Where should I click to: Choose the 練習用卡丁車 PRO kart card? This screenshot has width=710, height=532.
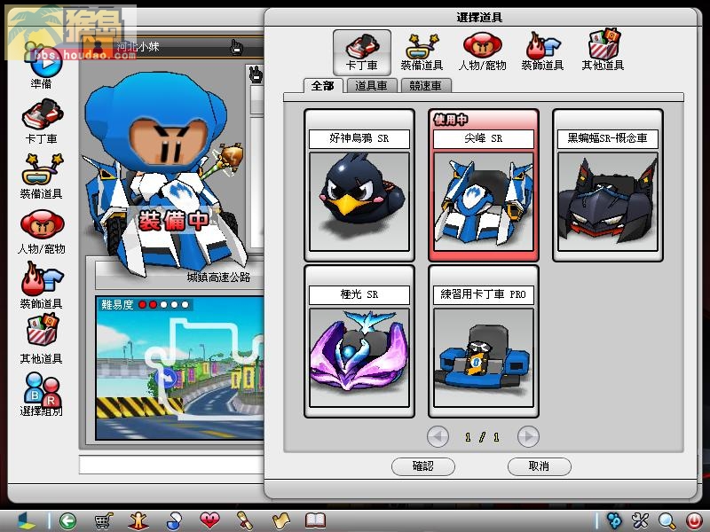coord(483,341)
